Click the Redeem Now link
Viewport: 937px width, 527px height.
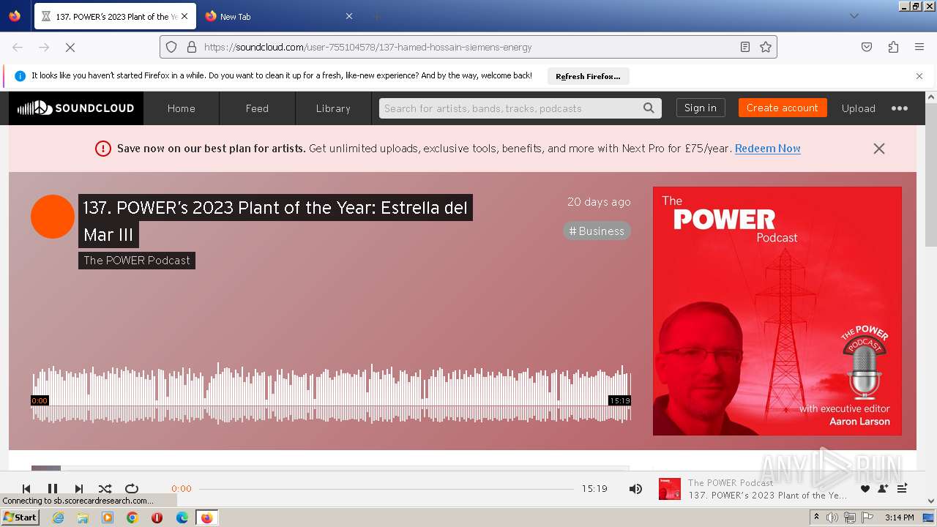(x=767, y=148)
